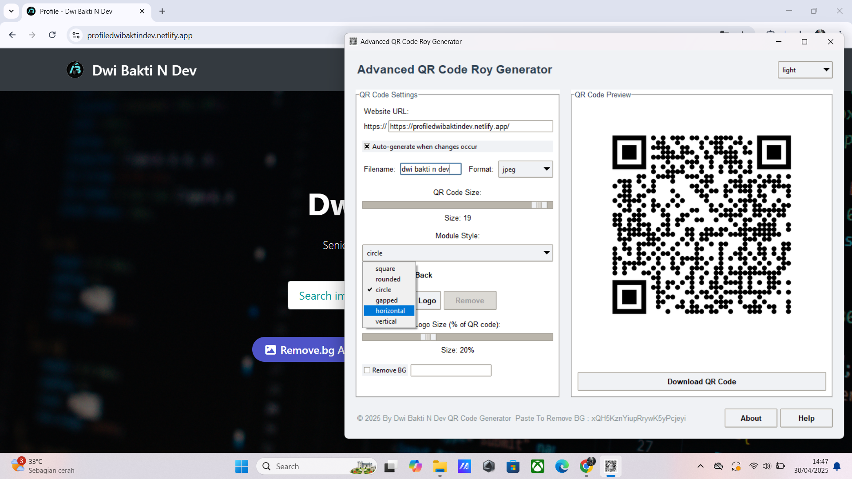Close the Profile - Dwi Bakti N Dev tab
The image size is (852, 479).
pyautogui.click(x=142, y=11)
